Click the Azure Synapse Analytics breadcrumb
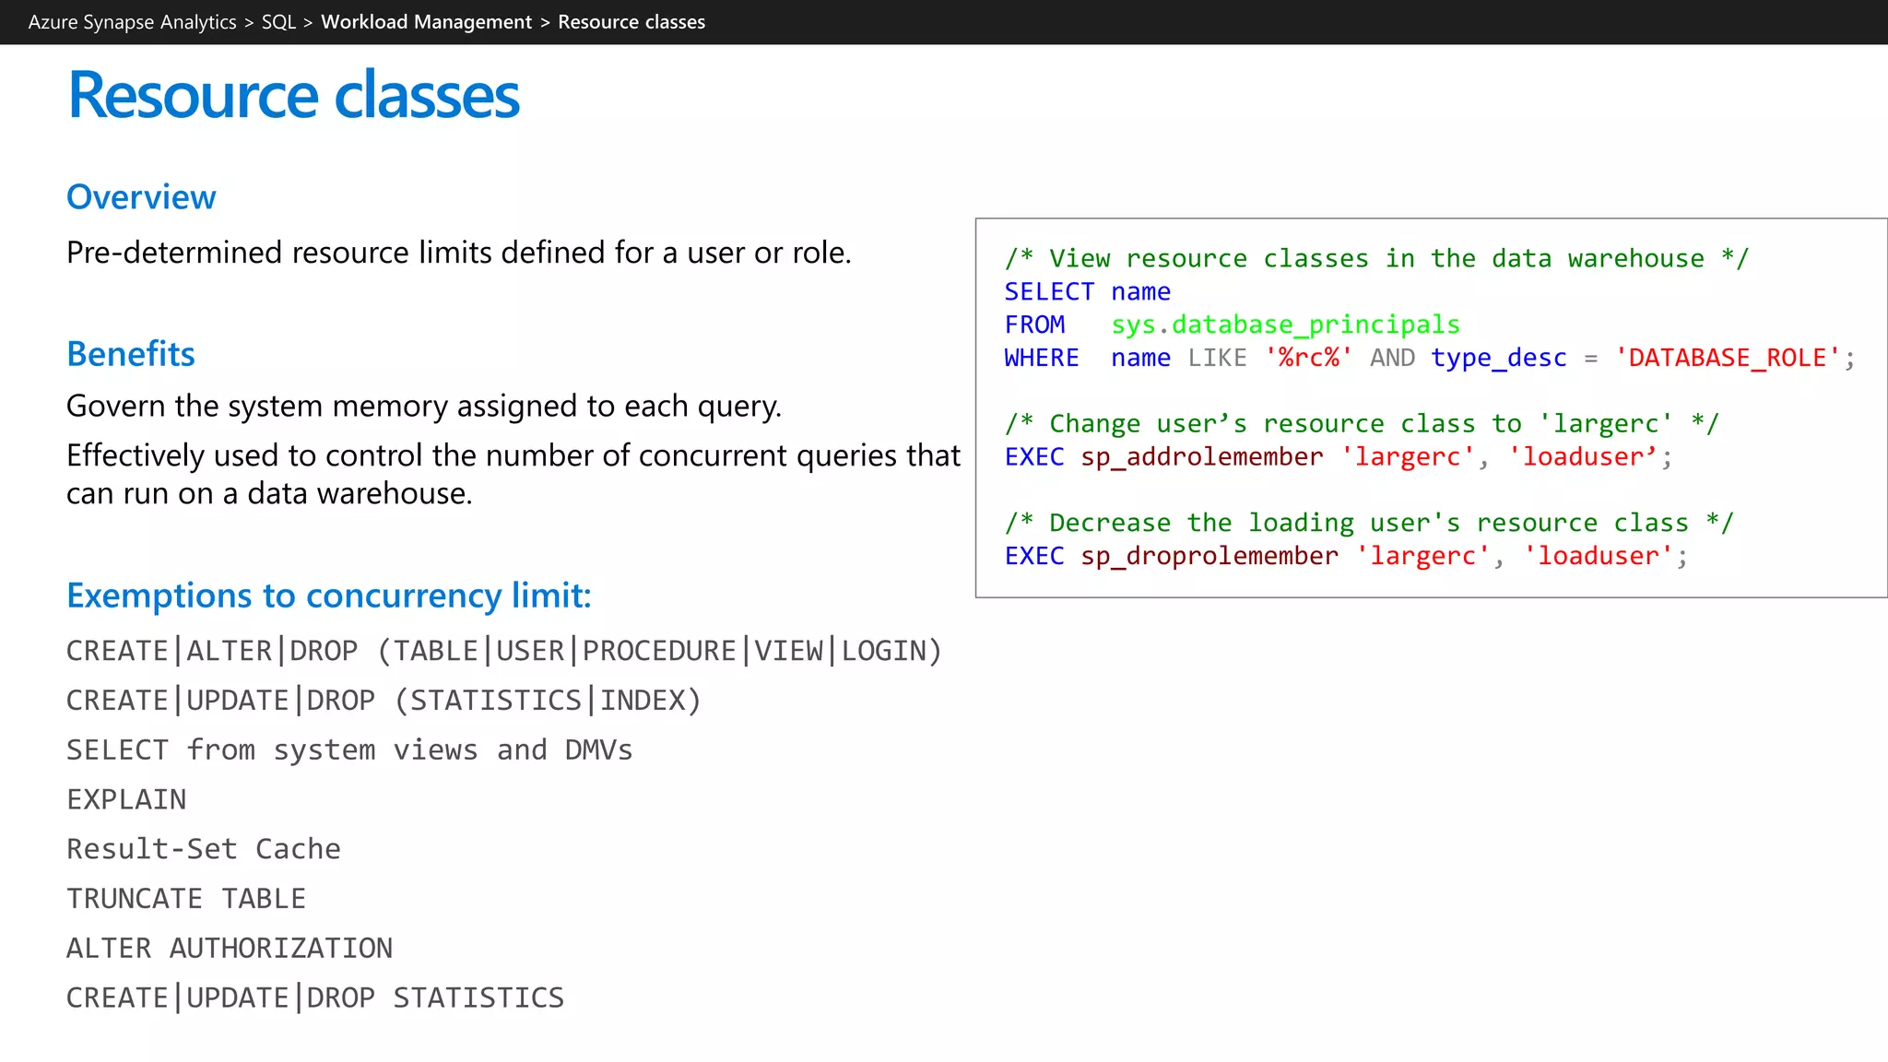 132,22
